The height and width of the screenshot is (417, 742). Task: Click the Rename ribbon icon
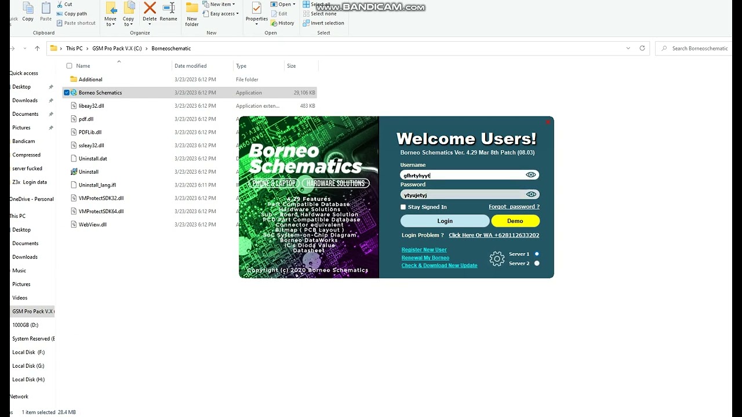coord(168,8)
